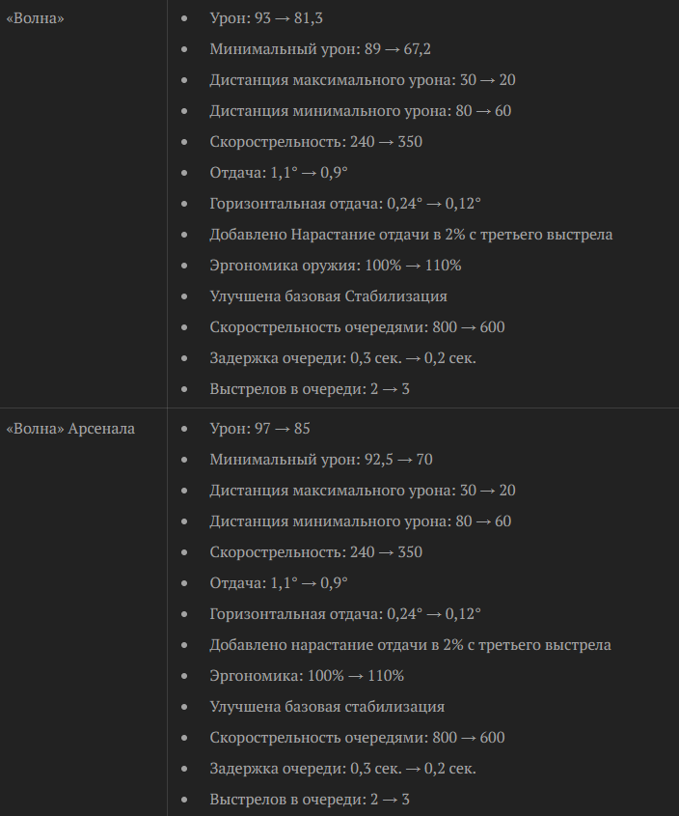Select the line 'Урон: 97 → 85'
The image size is (679, 816).
pyautogui.click(x=259, y=428)
